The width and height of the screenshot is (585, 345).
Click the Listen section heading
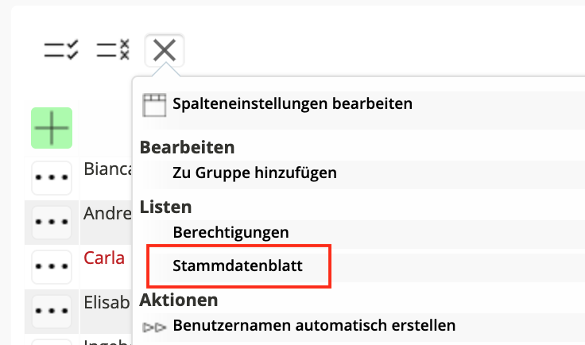pos(166,207)
